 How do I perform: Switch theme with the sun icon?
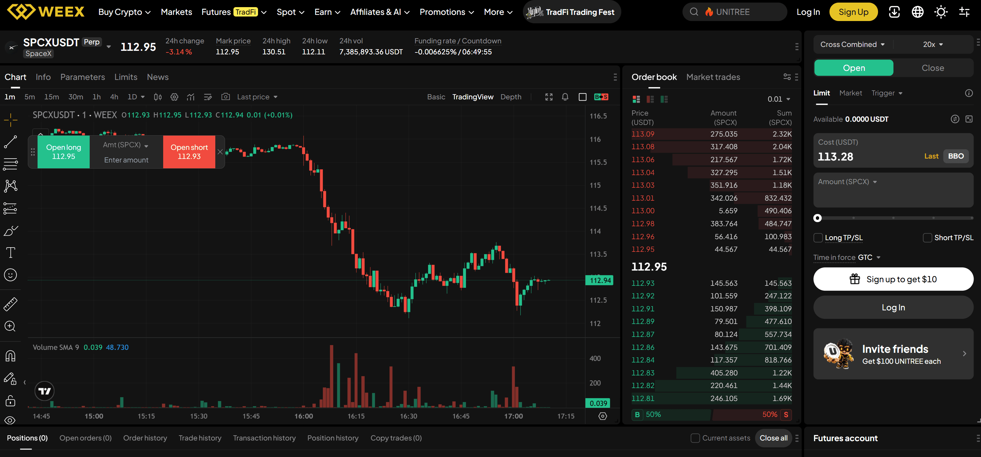pos(941,12)
